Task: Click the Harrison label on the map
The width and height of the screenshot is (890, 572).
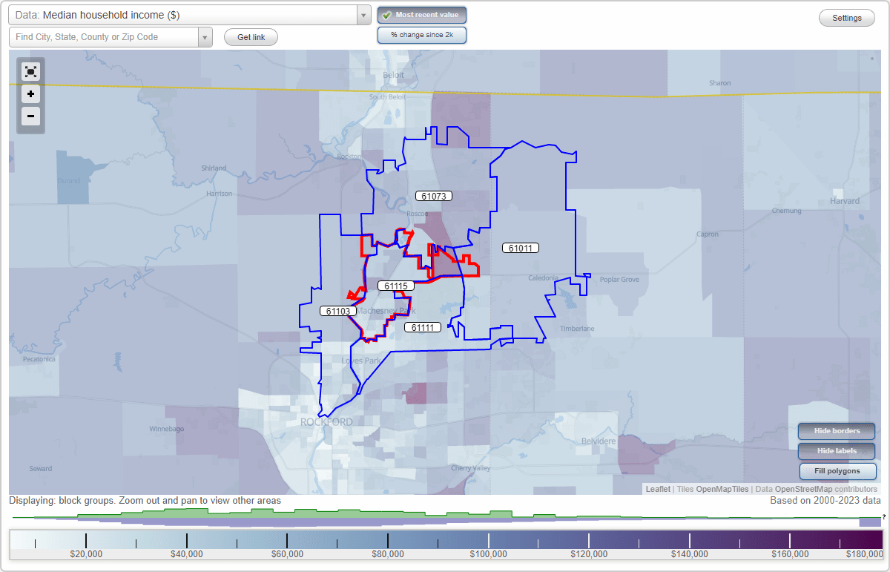Action: point(220,194)
